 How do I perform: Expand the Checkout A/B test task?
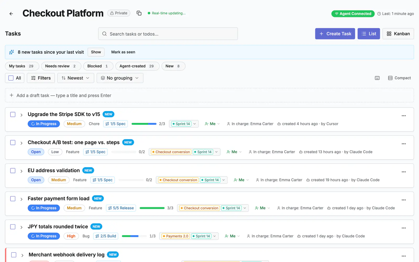tap(21, 143)
